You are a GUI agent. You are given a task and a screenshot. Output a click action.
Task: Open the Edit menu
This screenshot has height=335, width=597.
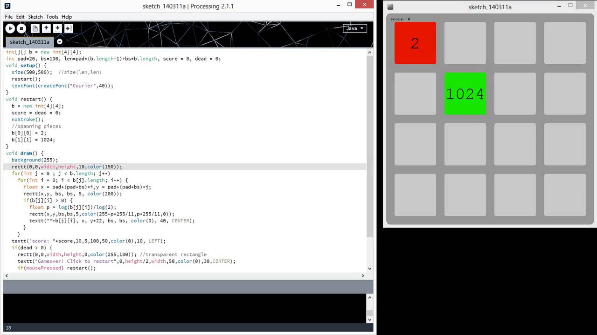pyautogui.click(x=21, y=17)
